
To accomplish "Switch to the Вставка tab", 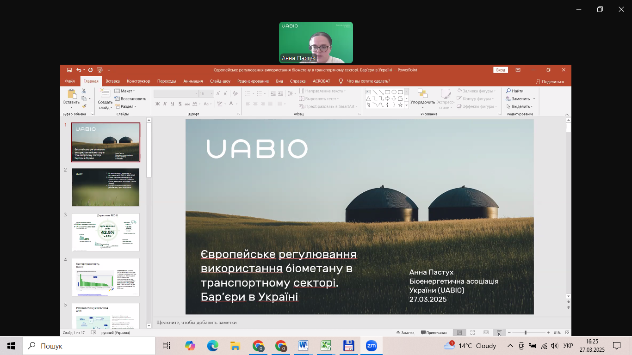I will click(x=112, y=81).
